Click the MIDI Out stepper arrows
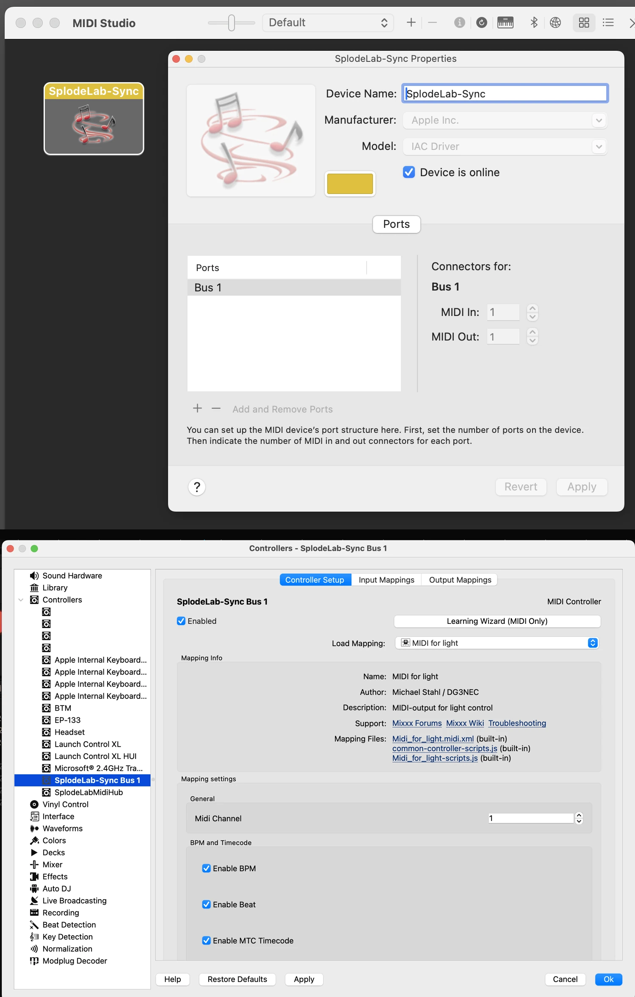Viewport: 635px width, 997px height. pyautogui.click(x=533, y=337)
